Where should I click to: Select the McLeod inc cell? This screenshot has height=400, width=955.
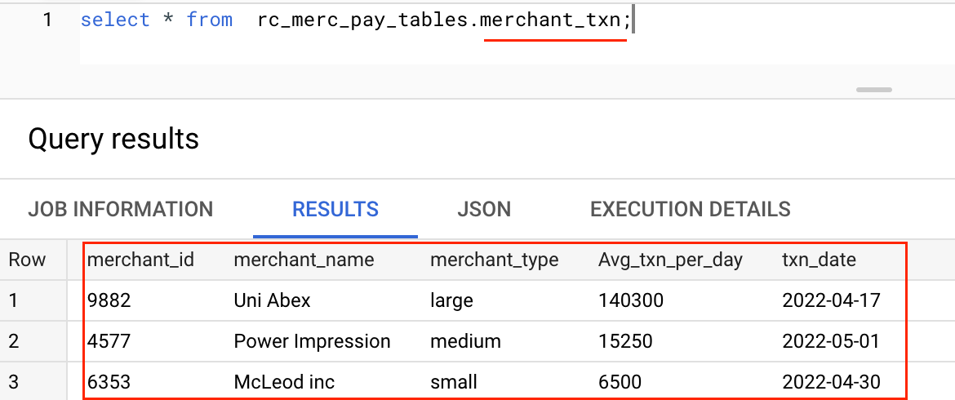tap(284, 382)
